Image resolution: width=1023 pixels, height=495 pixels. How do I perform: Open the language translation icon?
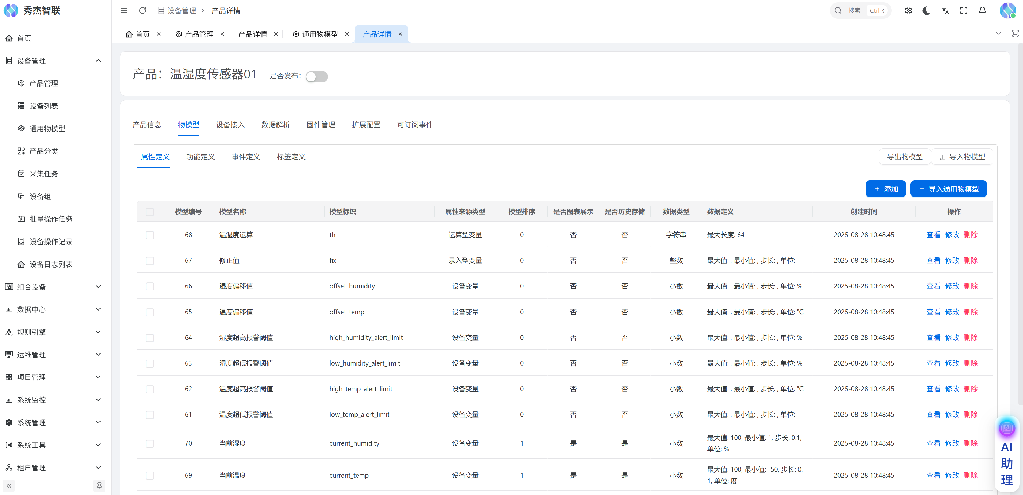tap(945, 11)
